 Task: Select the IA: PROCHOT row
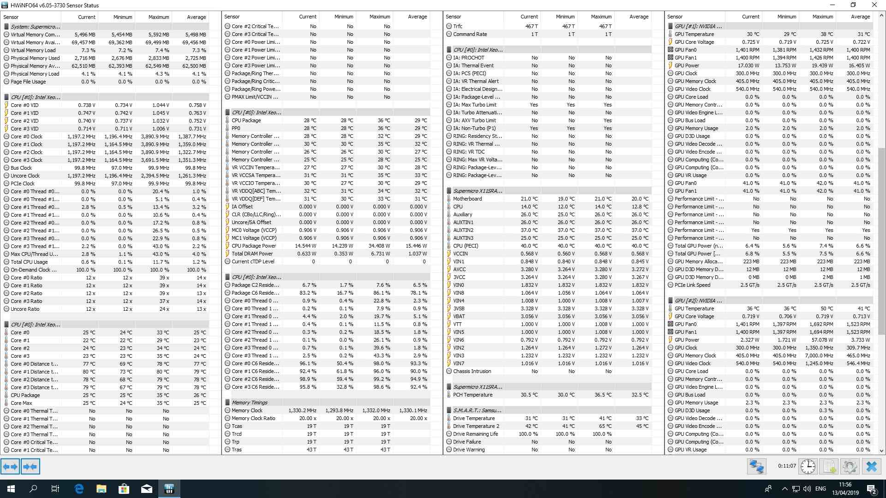[548, 58]
